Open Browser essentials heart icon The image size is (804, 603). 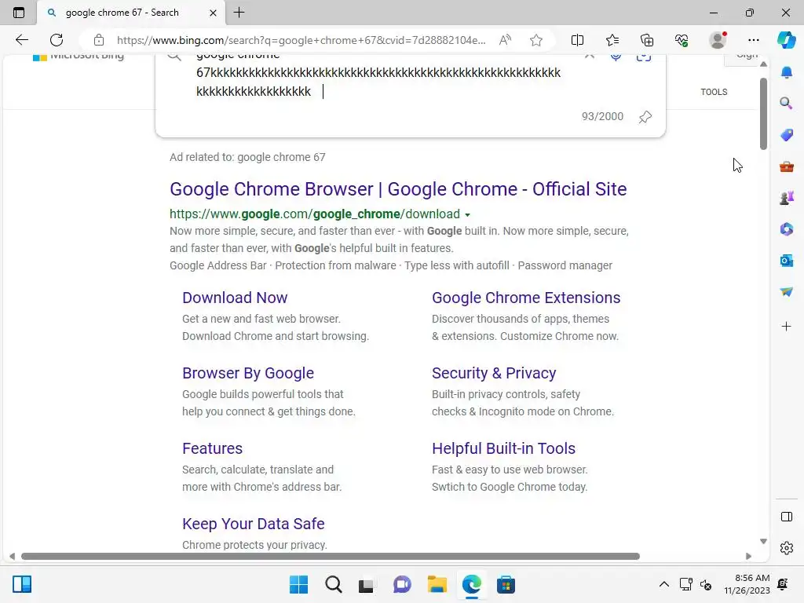pos(682,40)
